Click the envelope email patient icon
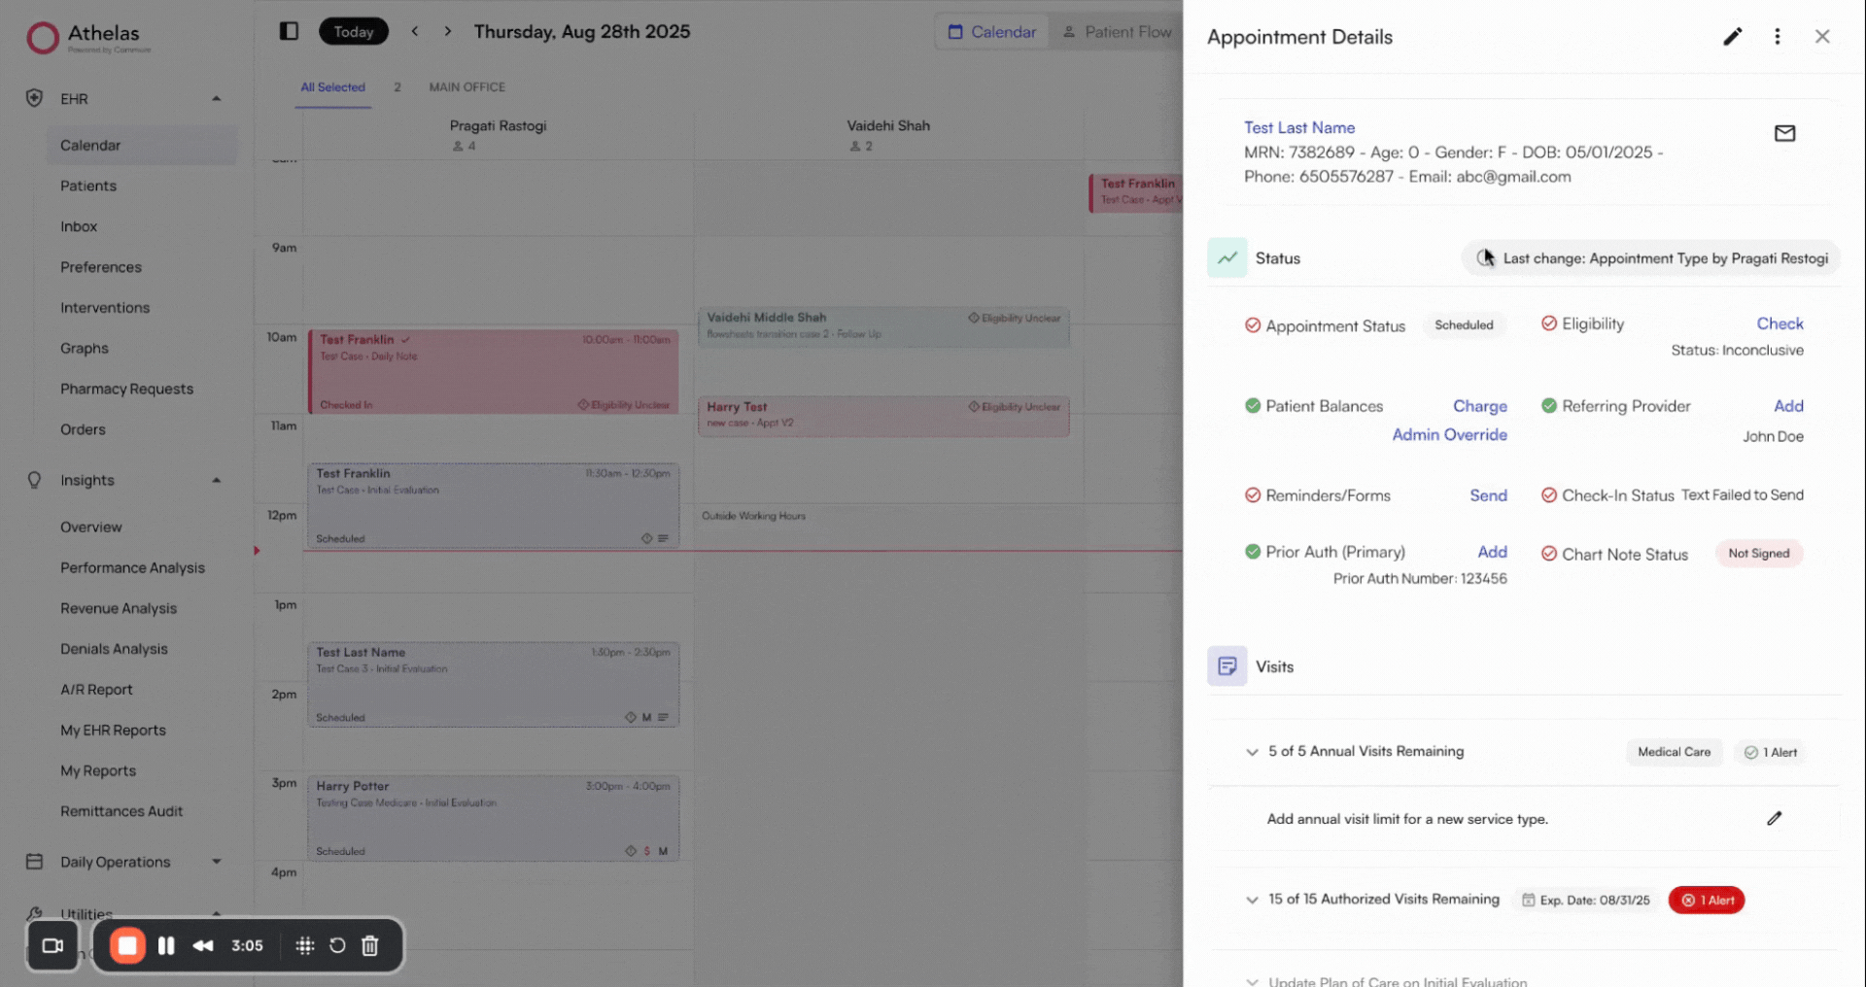Viewport: 1866px width, 987px height. 1784,133
